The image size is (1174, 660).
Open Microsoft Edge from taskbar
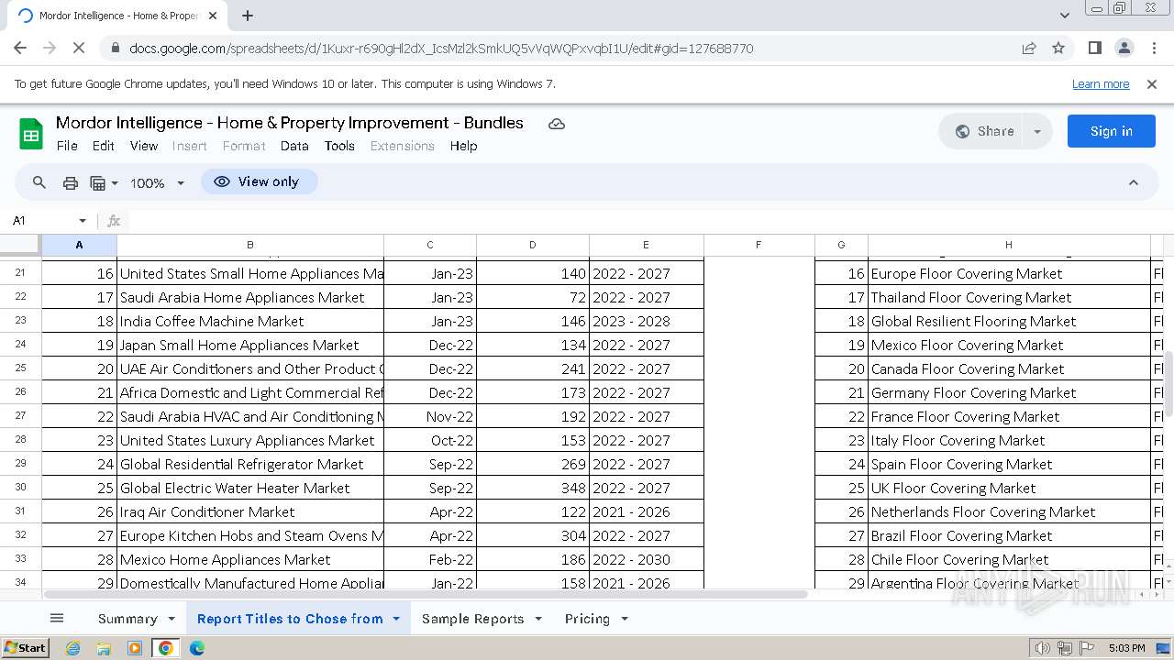click(x=197, y=648)
